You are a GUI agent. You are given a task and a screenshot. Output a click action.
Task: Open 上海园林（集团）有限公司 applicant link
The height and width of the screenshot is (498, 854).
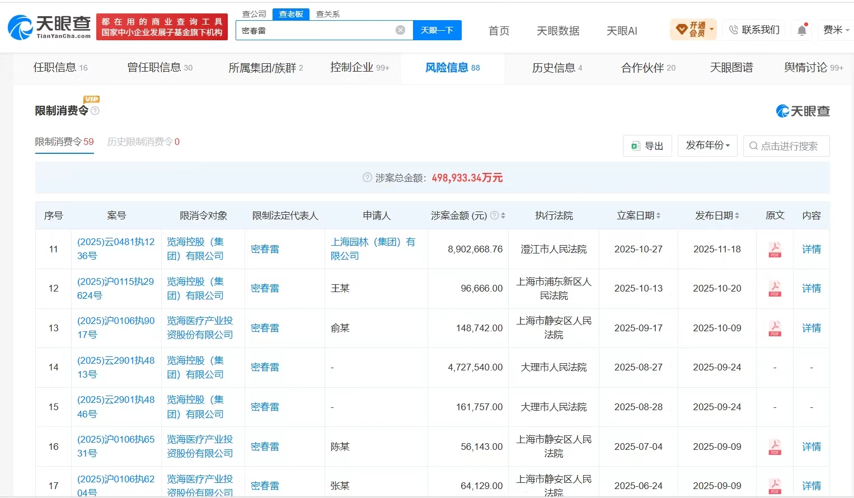point(373,249)
